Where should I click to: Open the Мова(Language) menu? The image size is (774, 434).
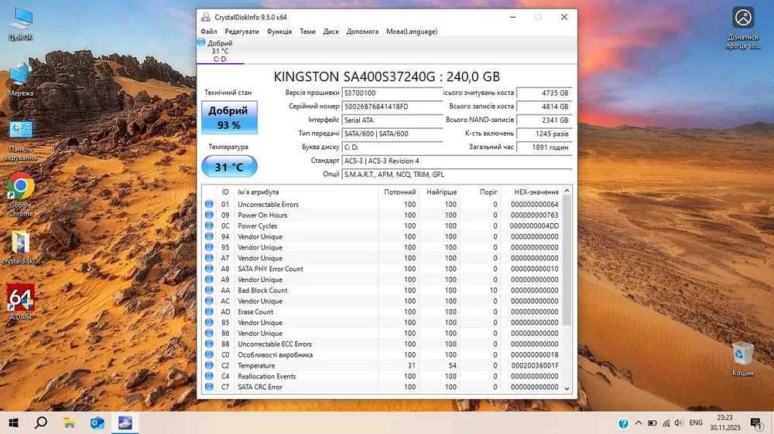click(x=412, y=32)
